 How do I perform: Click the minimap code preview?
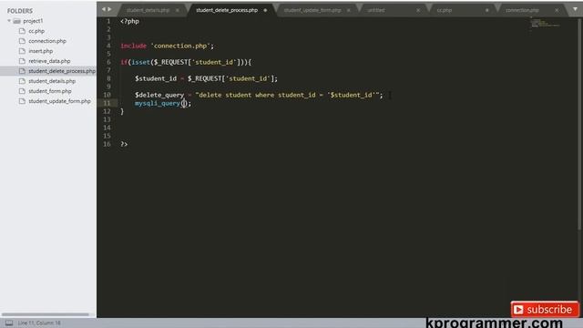coord(545,24)
